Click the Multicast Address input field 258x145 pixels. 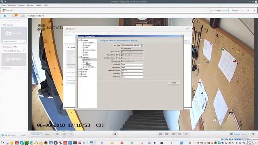coord(132,71)
